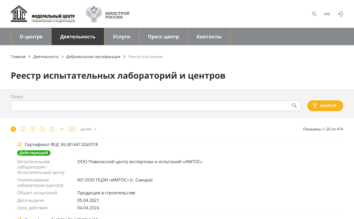Image resolution: width=354 pixels, height=219 pixels.
Task: Enable the visually impaired glasses icon
Action: pos(327,14)
